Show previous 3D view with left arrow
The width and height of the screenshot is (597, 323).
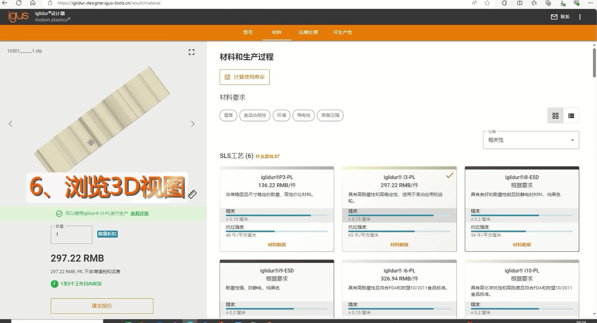[11, 124]
